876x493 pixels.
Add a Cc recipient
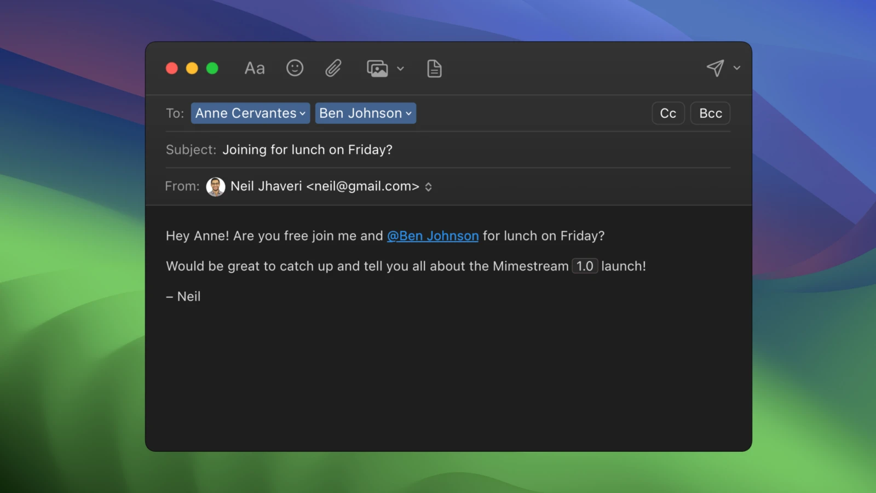668,113
